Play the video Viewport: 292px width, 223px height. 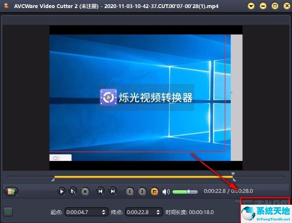pos(61,192)
